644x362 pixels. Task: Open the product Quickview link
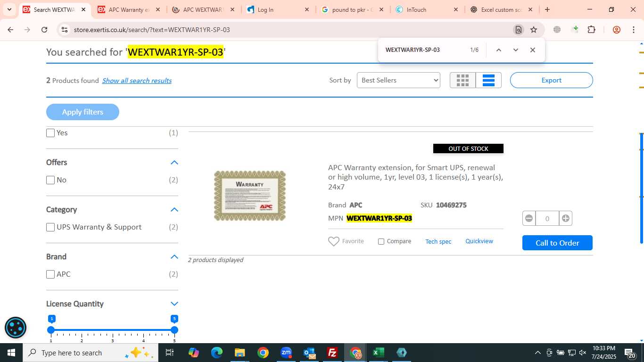click(479, 241)
